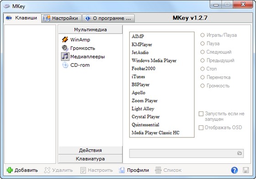Image resolution: width=256 pixels, height=179 pixels.
Task: Click the Громкость speaker icon
Action: pyautogui.click(x=65, y=48)
